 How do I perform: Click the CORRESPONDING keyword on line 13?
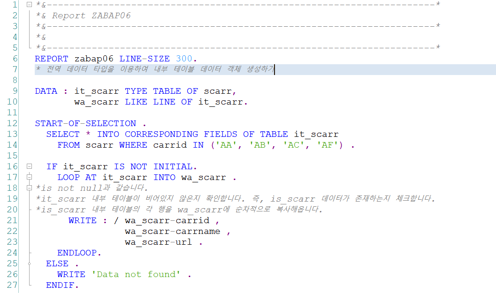(x=161, y=134)
